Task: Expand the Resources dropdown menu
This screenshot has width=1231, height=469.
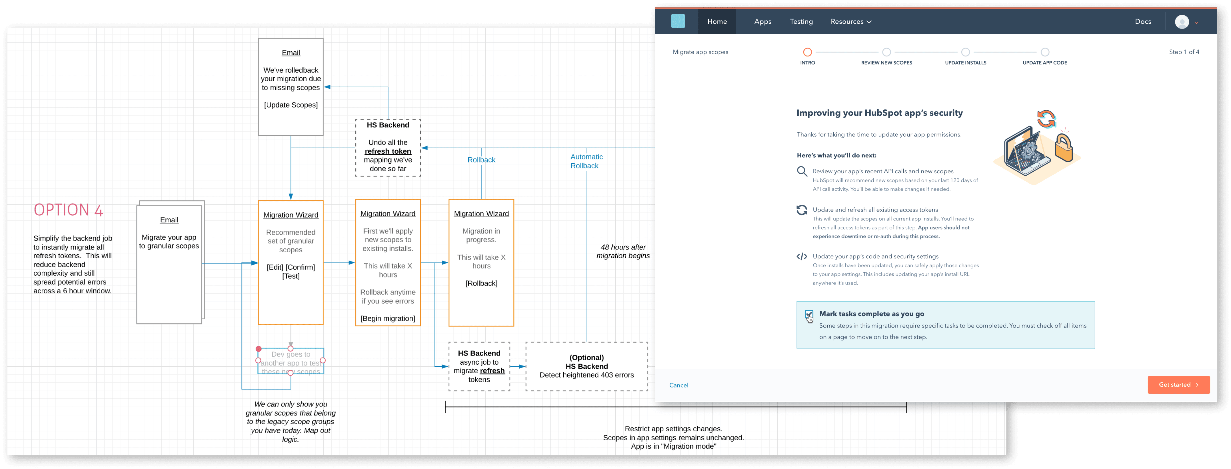Action: coord(850,22)
